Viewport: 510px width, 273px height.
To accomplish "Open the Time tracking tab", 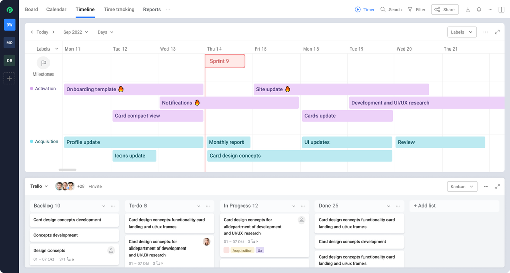I will 119,9.
